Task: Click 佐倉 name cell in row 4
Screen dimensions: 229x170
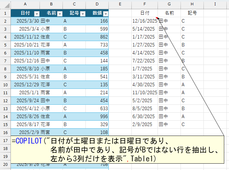Action: tap(51, 37)
